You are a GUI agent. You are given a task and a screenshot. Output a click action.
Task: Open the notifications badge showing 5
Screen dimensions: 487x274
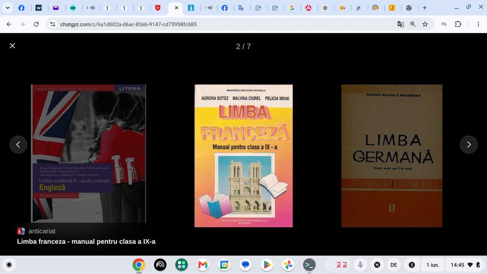412,265
